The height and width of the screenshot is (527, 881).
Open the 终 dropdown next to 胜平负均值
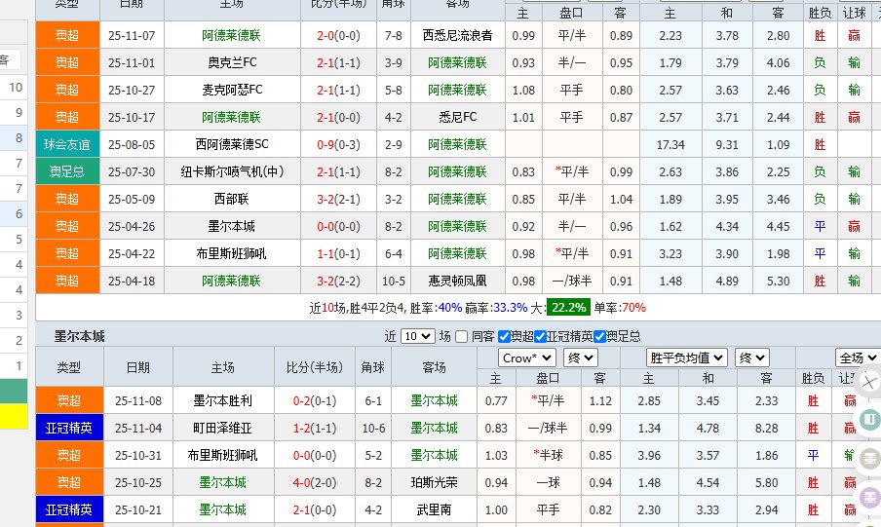[x=751, y=358]
